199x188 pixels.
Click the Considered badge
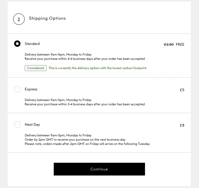tap(36, 68)
